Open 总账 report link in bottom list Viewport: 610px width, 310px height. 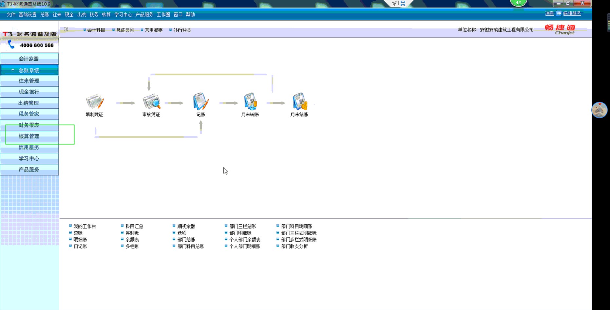click(x=78, y=233)
